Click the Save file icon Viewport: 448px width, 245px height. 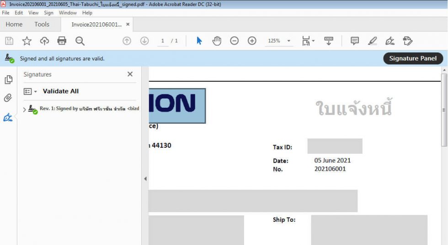[9, 41]
